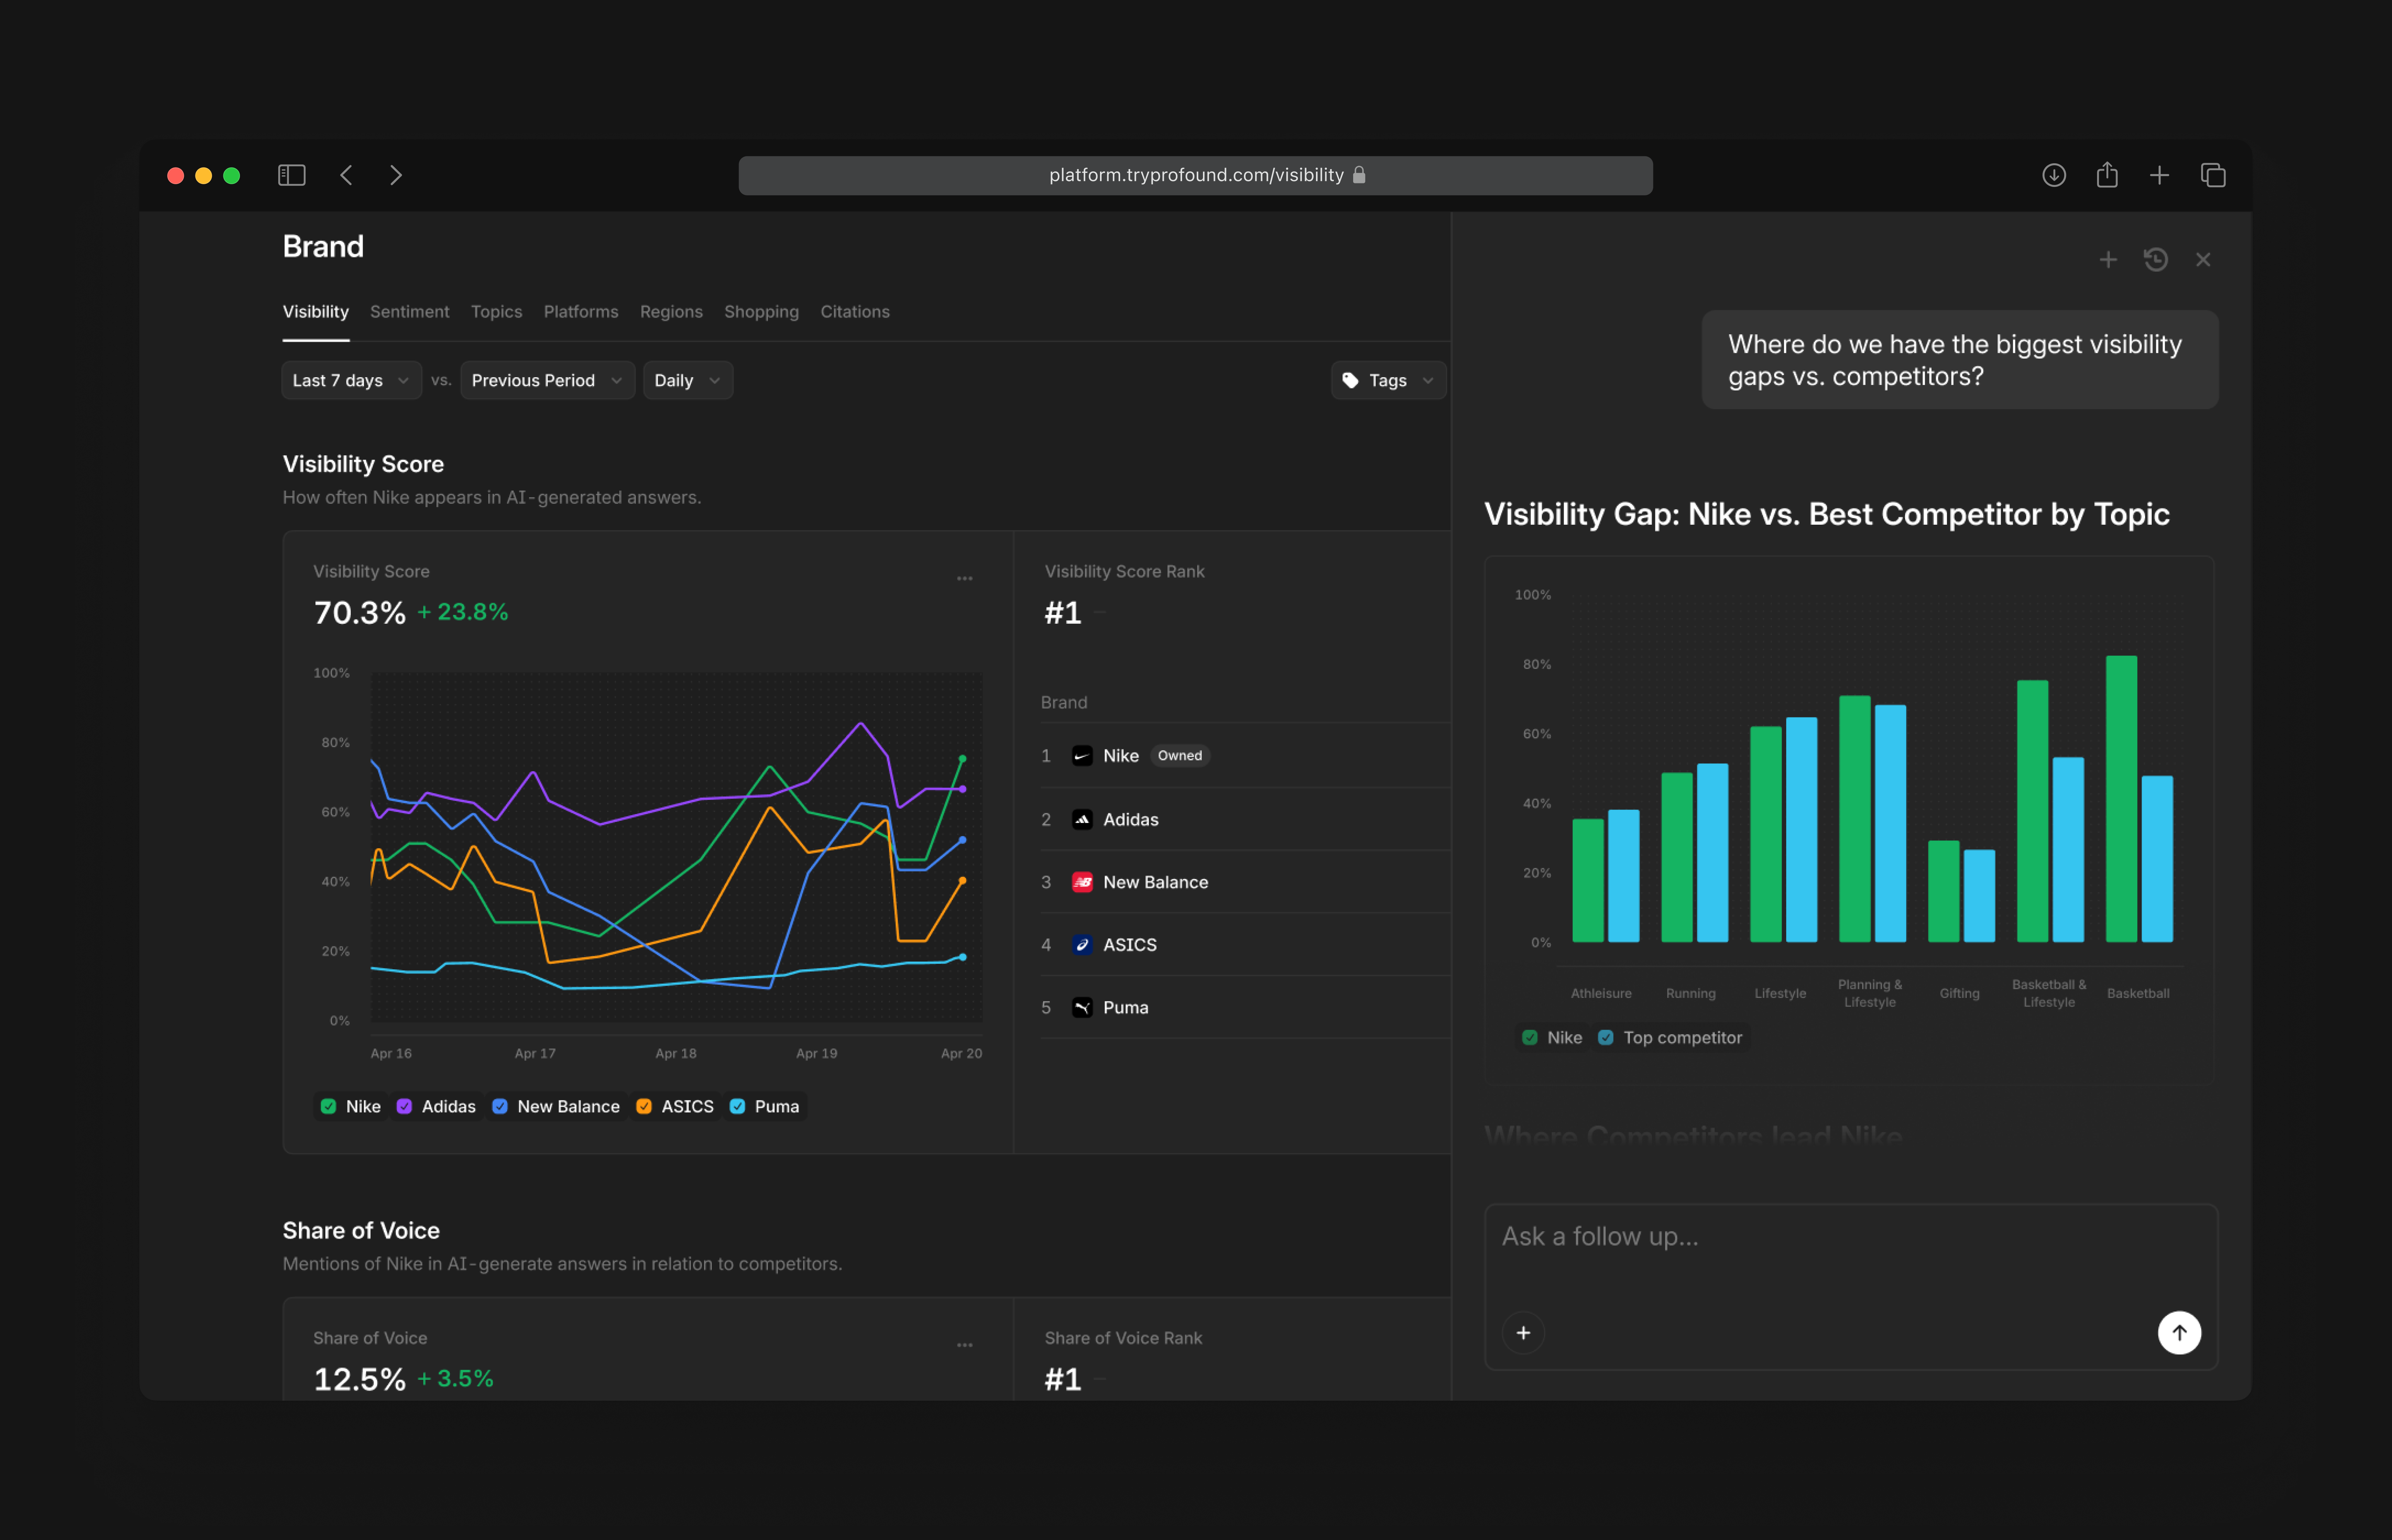Click the 70.3% visibility score value
Image resolution: width=2392 pixels, height=1540 pixels.
[360, 612]
